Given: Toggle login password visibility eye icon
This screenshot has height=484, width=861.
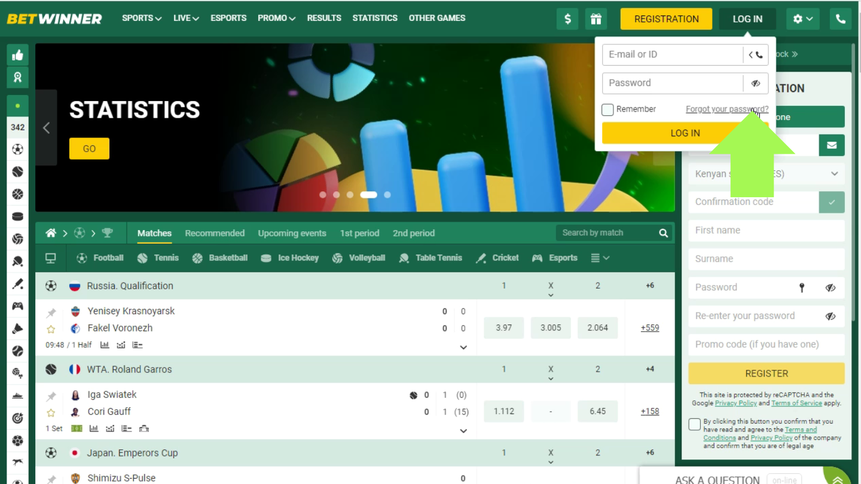Looking at the screenshot, I should click(756, 83).
